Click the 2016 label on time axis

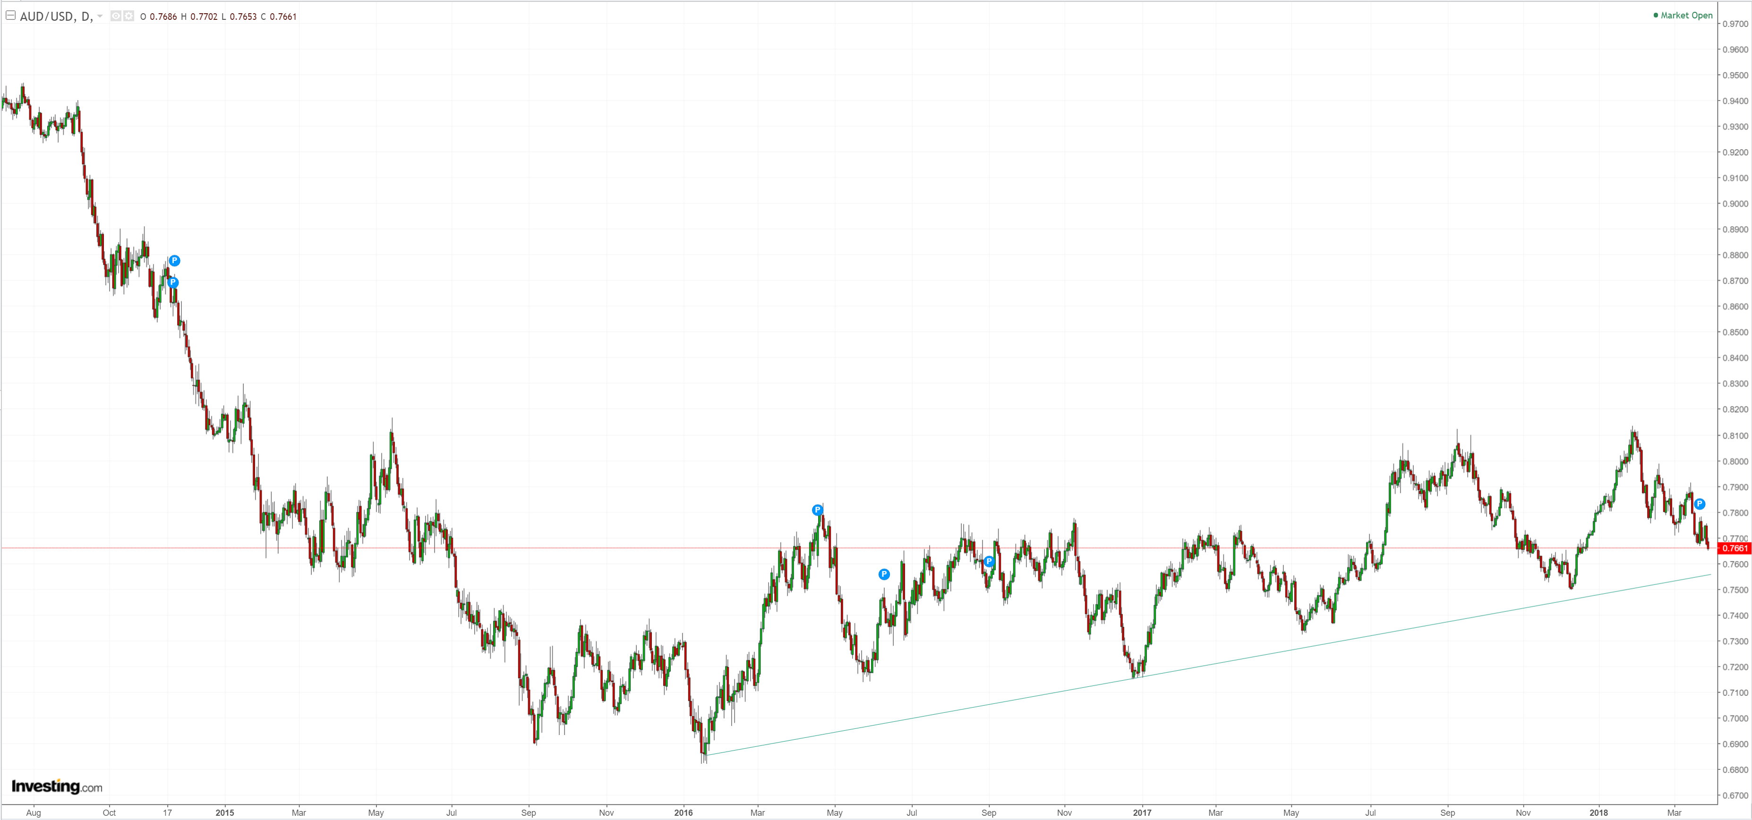[683, 812]
